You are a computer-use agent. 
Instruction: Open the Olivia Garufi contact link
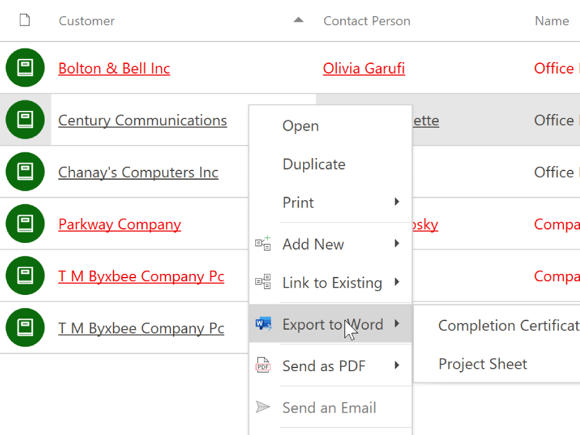[364, 68]
